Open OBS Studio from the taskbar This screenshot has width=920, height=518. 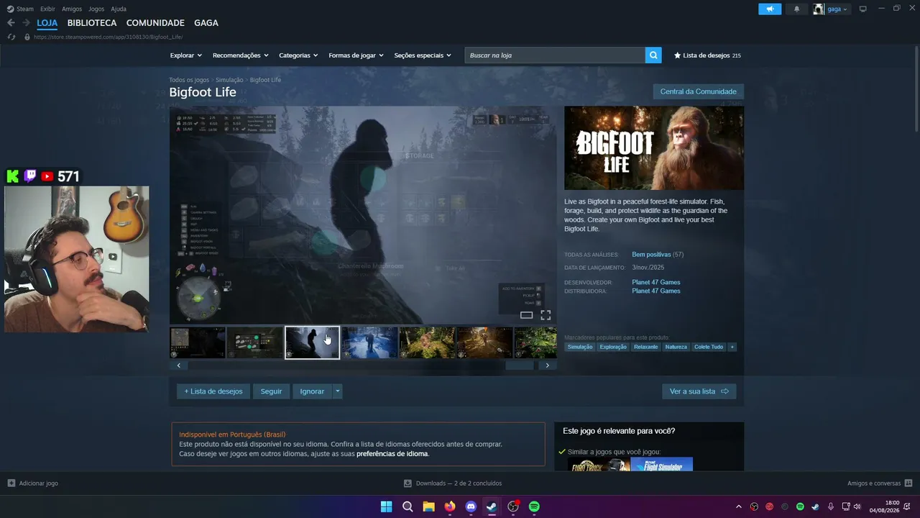[x=513, y=506]
